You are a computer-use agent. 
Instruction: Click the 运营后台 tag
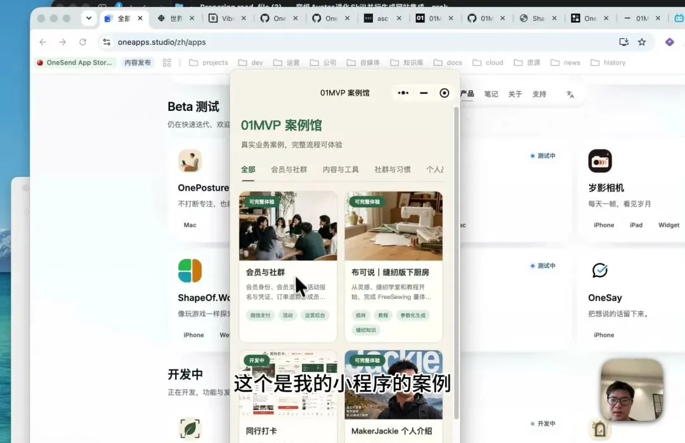pyautogui.click(x=315, y=315)
